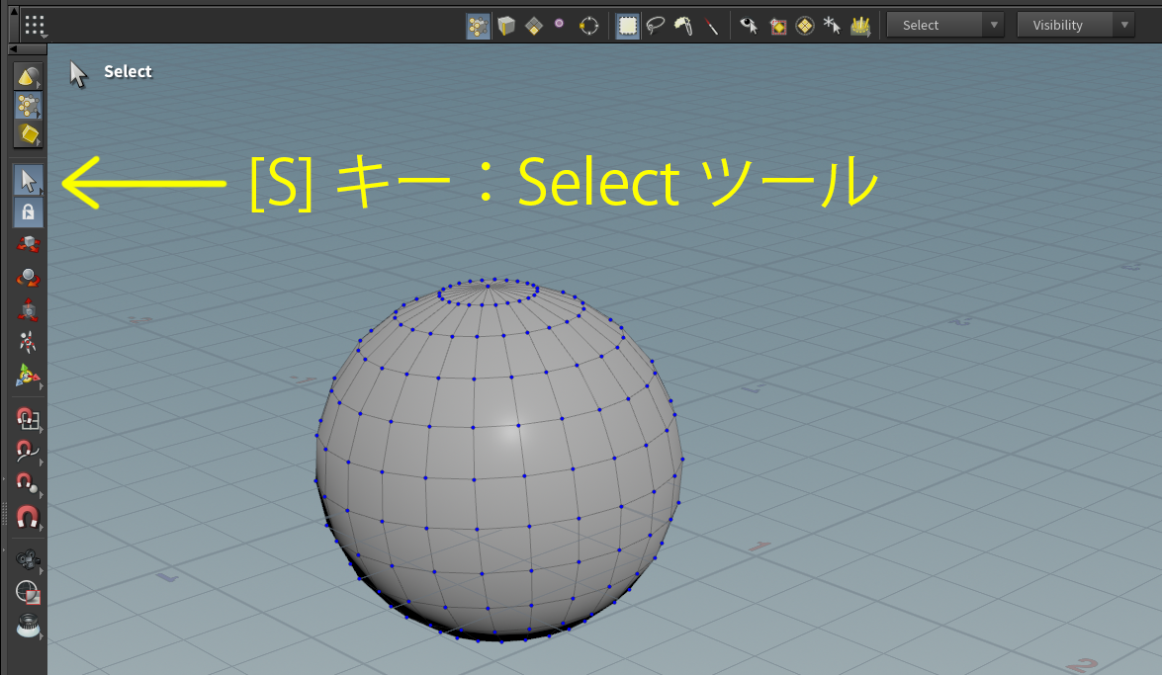1162x675 pixels.
Task: Pick the Move tool with red arrows
Action: pos(28,244)
